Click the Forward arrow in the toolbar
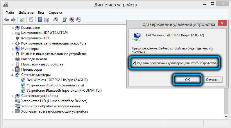 pyautogui.click(x=13, y=20)
